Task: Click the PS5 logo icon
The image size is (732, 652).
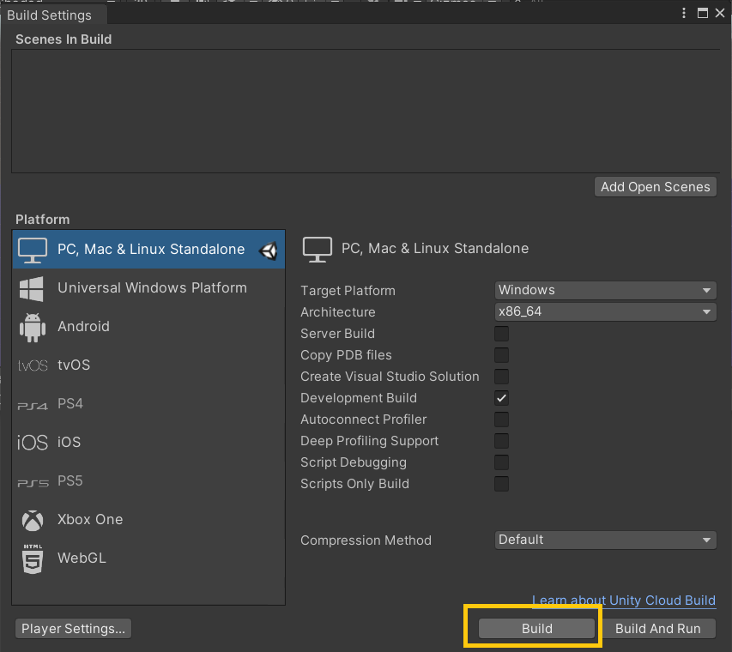Action: 33,483
